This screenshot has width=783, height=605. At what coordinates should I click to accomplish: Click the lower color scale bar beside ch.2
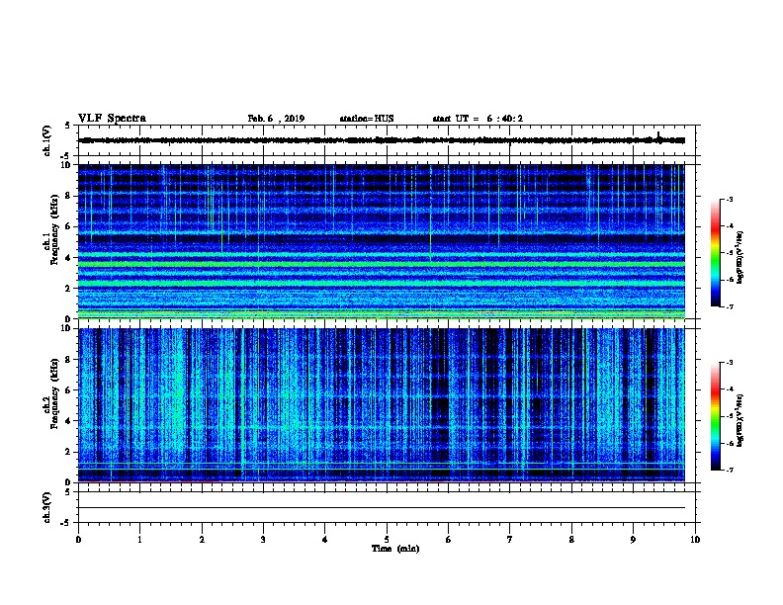[715, 416]
